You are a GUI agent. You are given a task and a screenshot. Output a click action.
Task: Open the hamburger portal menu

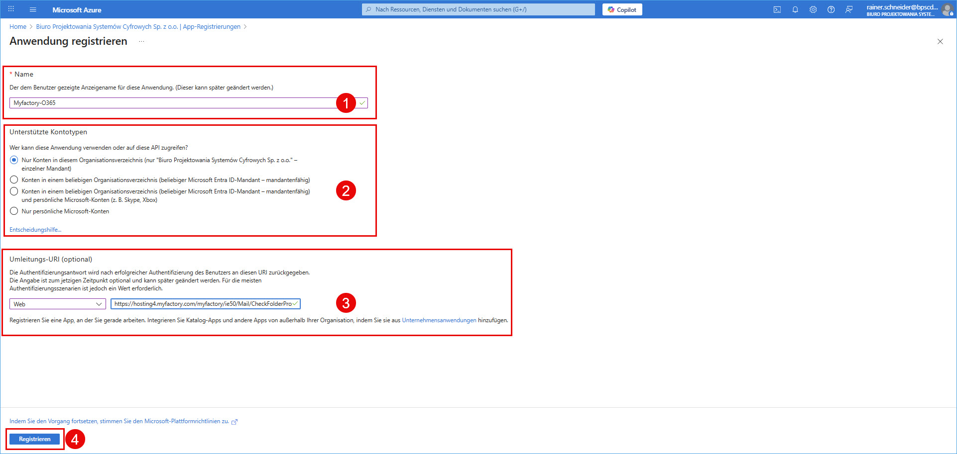(33, 9)
